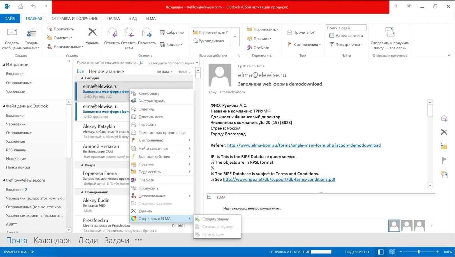Screen dimensions: 455x257
Task: Click the move-to-folder icon in reading pane sidebar
Action: (x=444, y=146)
